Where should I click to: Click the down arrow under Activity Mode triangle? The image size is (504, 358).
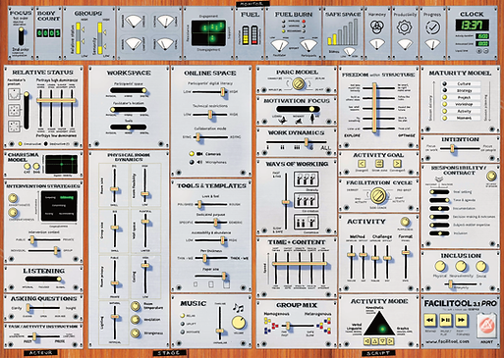(382, 341)
